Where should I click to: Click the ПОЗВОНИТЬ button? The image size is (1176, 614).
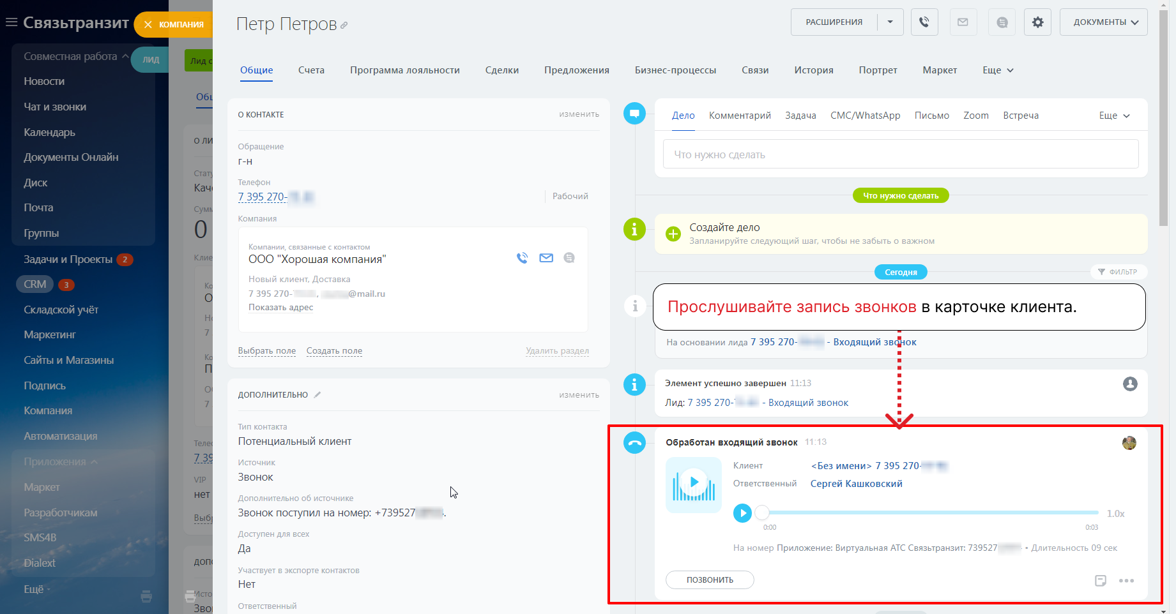pyautogui.click(x=710, y=580)
